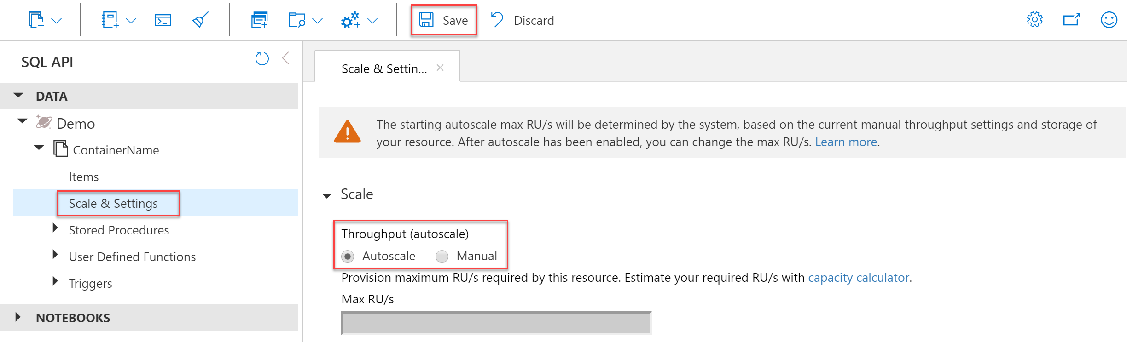Collapse the Scale section
The width and height of the screenshot is (1127, 342).
tap(327, 195)
